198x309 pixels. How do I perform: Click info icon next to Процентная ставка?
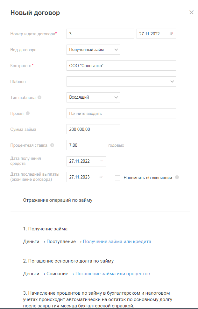pos(52,145)
